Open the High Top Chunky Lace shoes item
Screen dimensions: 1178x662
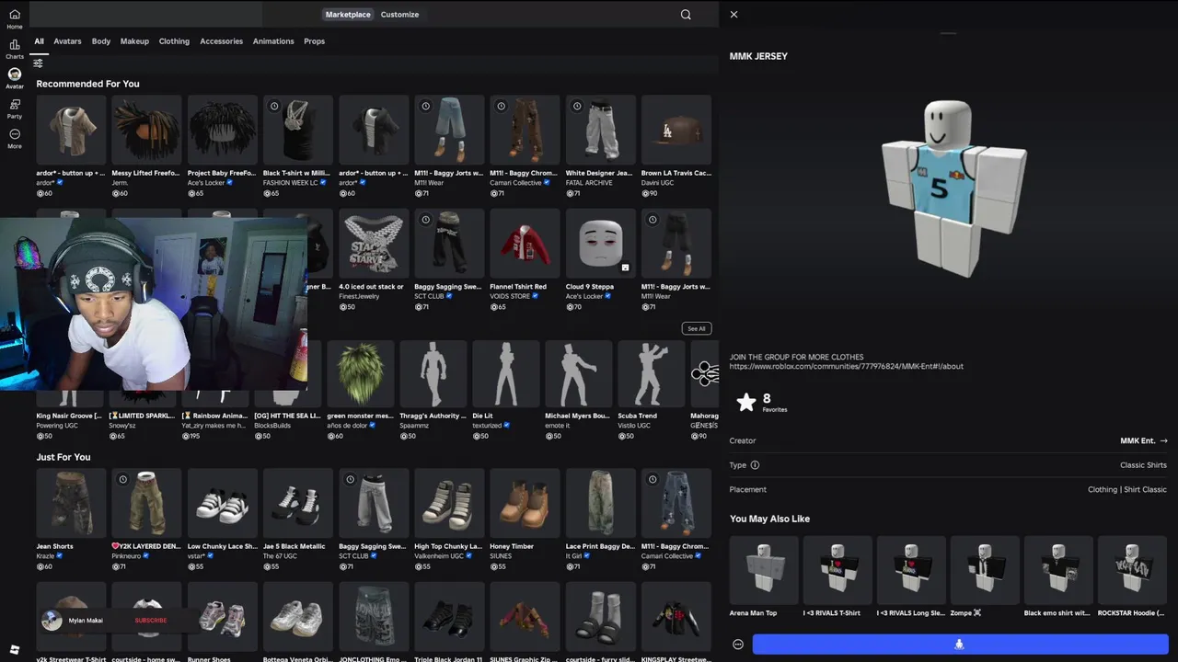pos(449,519)
